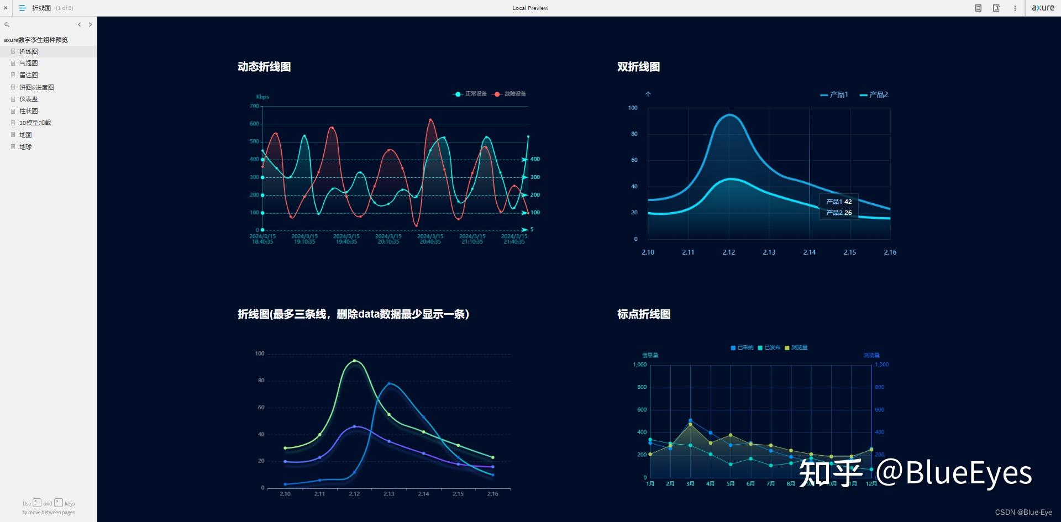Screen dimensions: 1061x522
Task: Open the three-dot more options menu
Action: pyautogui.click(x=1015, y=8)
